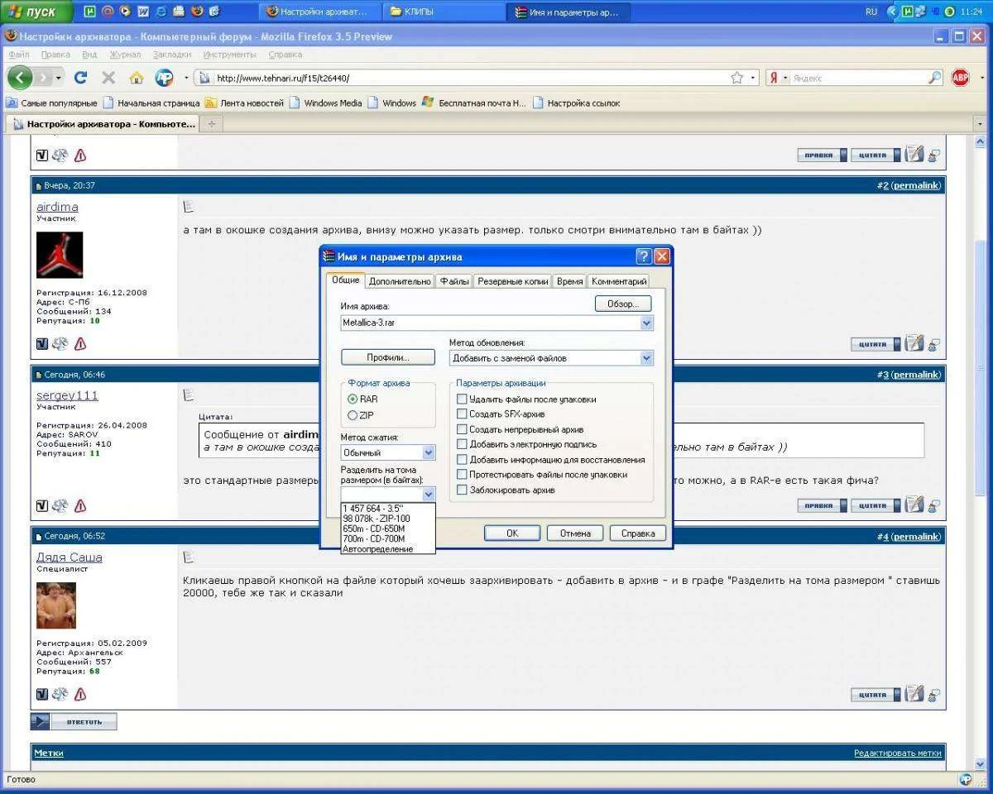
Task: Click the help question mark in dialog title
Action: click(x=643, y=256)
